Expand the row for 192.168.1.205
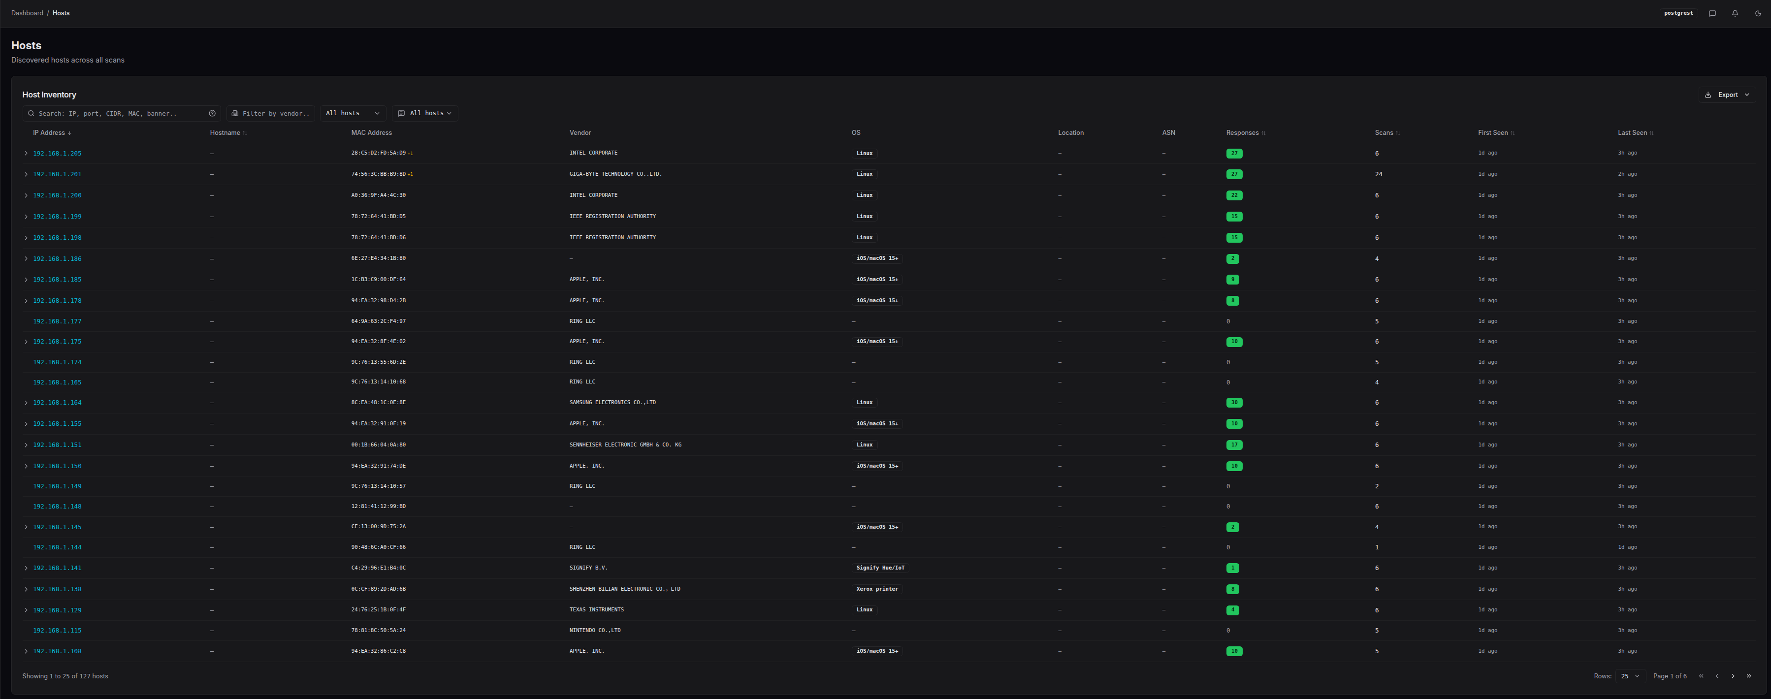This screenshot has height=699, width=1771. (26, 153)
